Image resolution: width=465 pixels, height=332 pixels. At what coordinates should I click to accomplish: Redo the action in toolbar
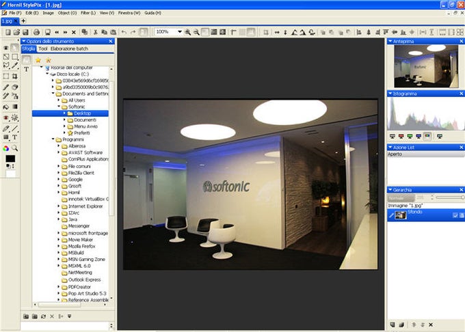point(133,32)
